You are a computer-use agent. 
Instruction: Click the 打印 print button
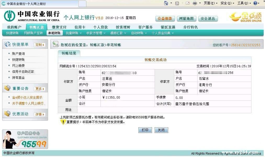tap(145, 130)
